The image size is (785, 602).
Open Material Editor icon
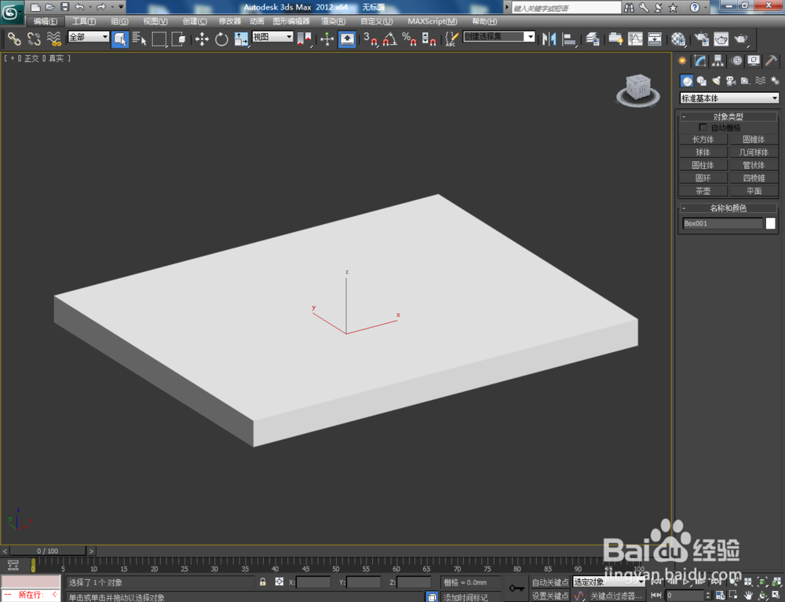tap(678, 39)
